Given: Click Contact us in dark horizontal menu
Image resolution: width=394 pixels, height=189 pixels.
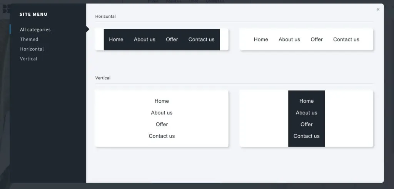Looking at the screenshot, I should (201, 39).
